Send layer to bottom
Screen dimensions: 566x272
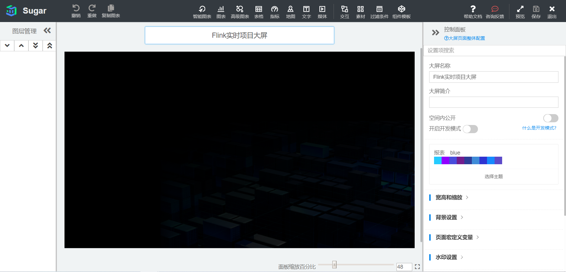tap(35, 46)
